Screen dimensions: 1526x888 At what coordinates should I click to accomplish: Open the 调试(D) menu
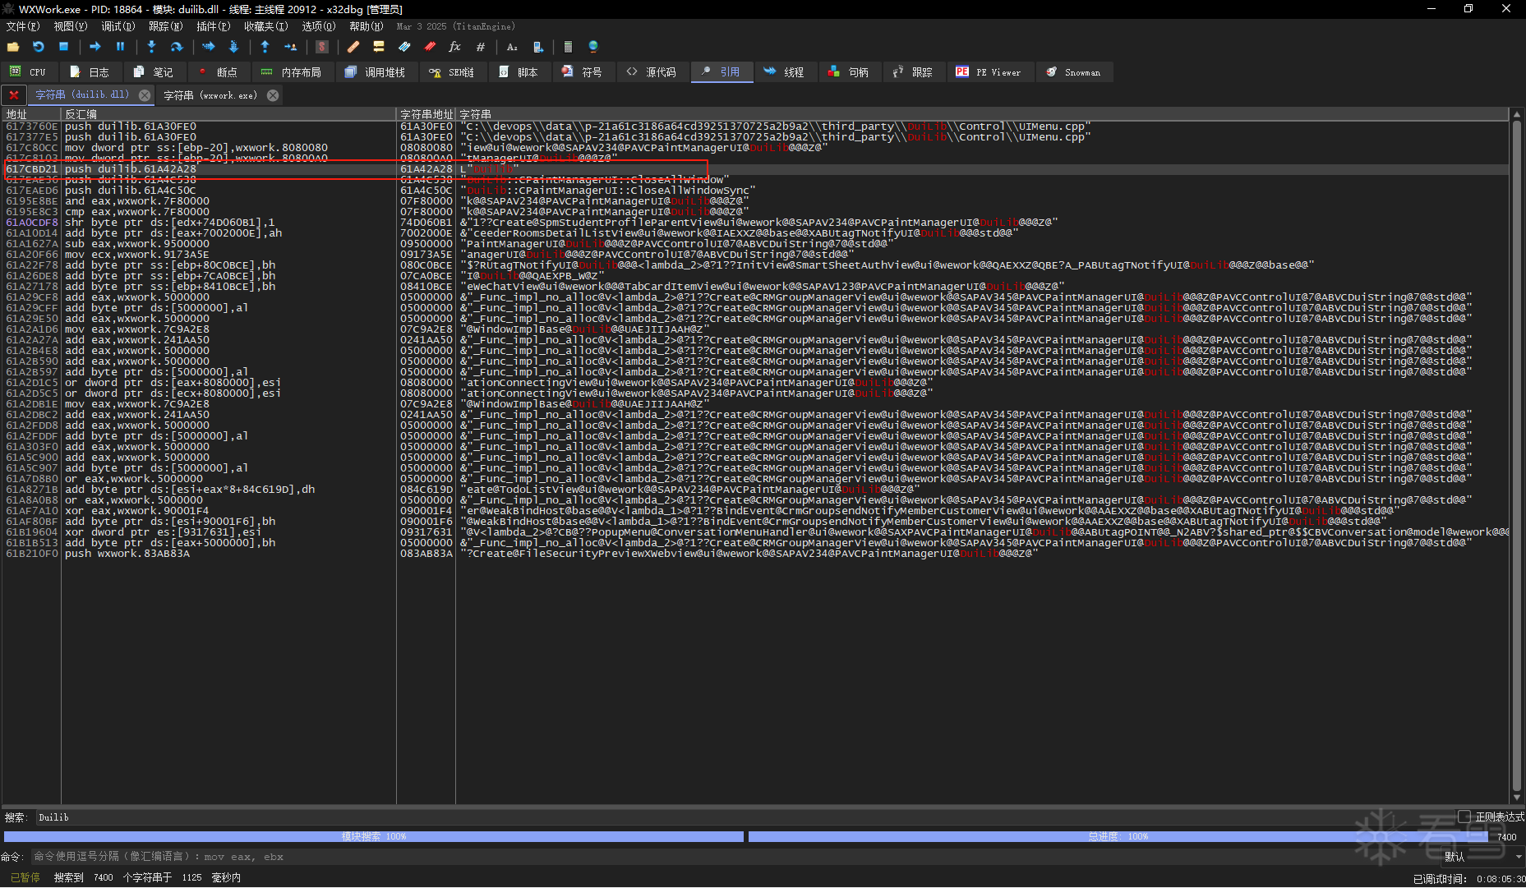pos(118,26)
